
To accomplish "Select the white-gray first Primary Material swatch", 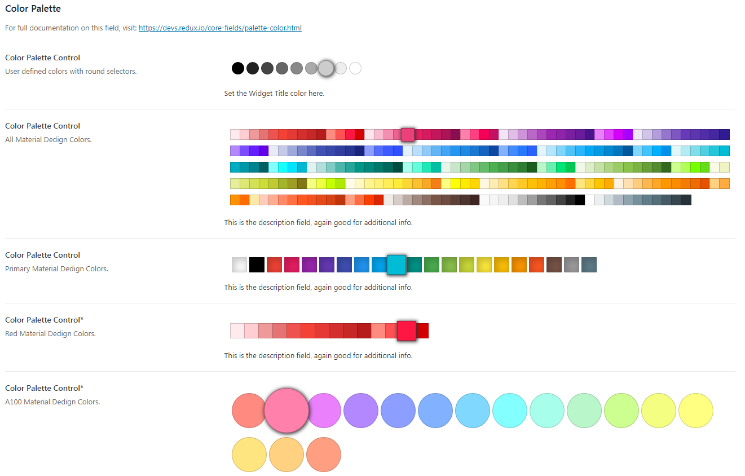I will click(x=239, y=265).
